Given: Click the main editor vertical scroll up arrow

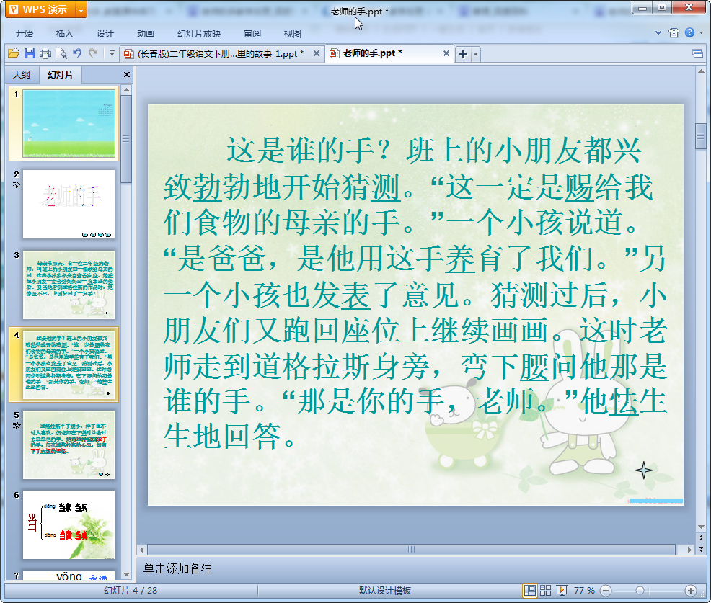Looking at the screenshot, I should point(701,71).
